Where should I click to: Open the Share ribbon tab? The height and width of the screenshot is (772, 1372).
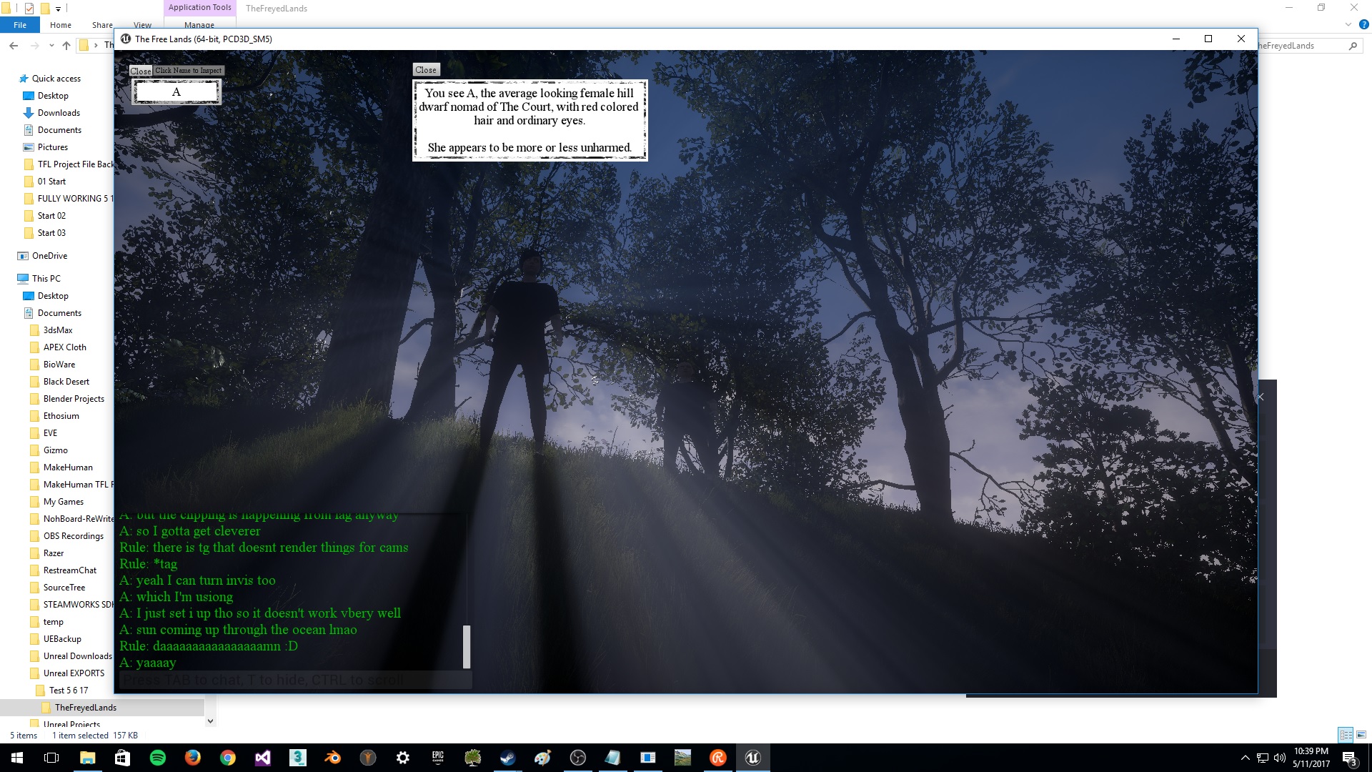pos(102,25)
